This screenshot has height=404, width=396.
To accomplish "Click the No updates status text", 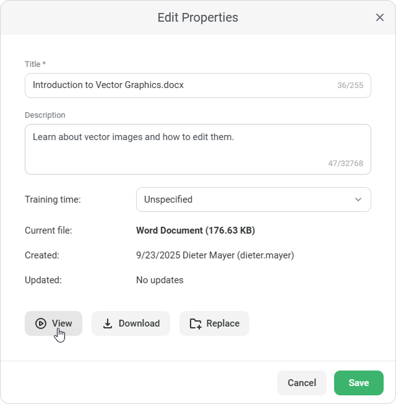I will [160, 280].
